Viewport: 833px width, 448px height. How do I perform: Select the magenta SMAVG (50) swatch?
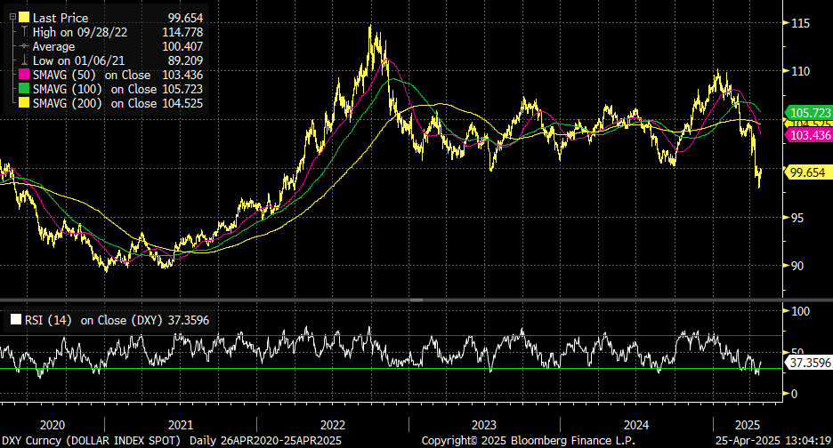coord(24,75)
